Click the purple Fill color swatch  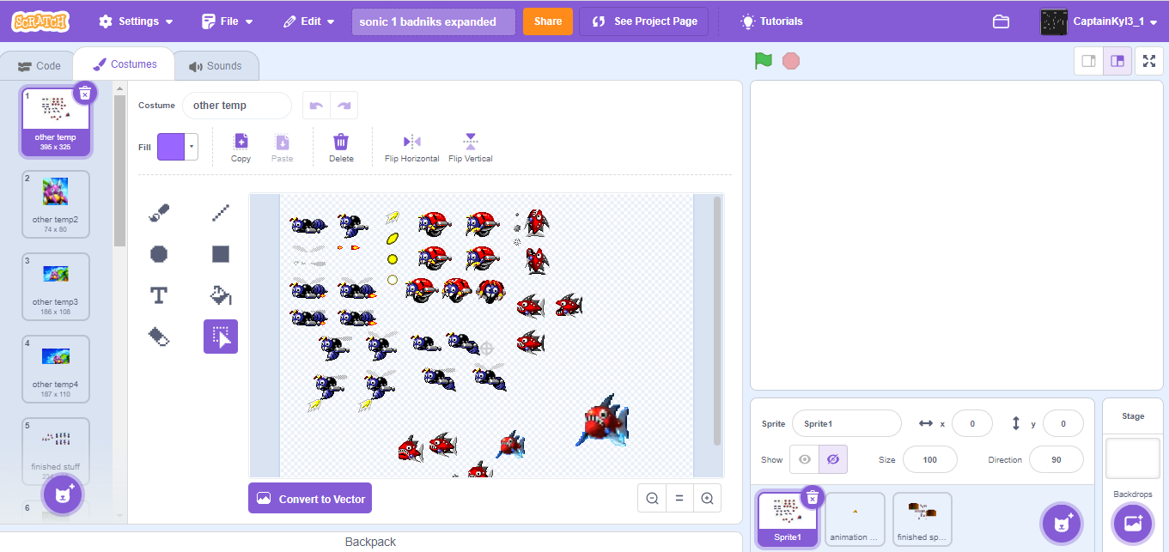tap(172, 147)
